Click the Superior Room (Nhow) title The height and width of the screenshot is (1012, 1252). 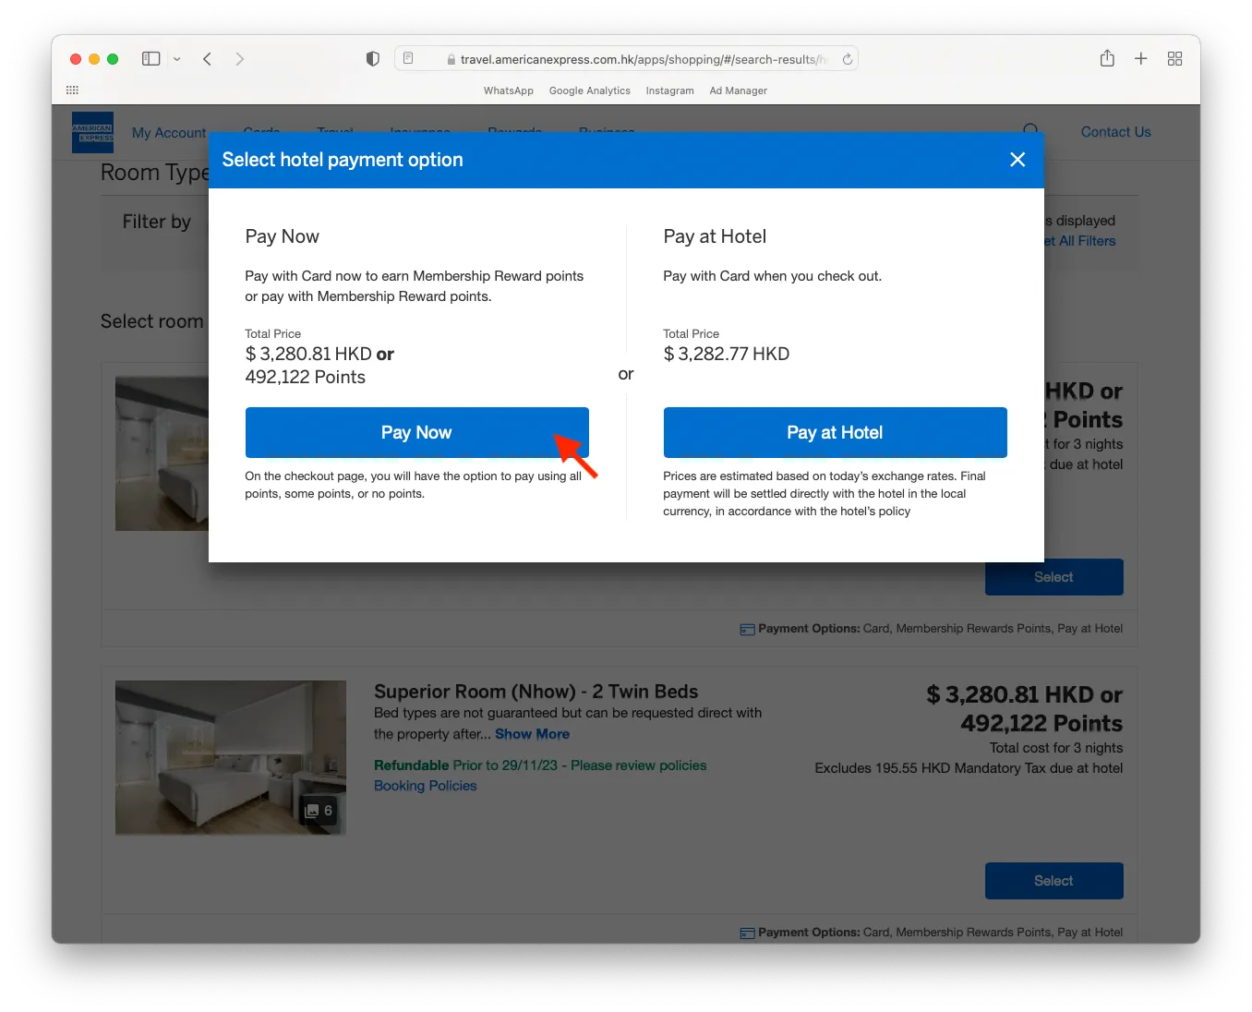coord(536,692)
